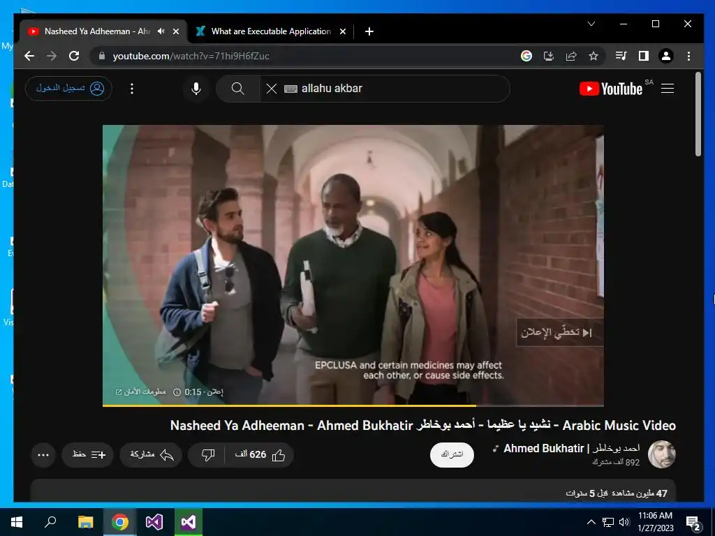Image resolution: width=715 pixels, height=536 pixels.
Task: Open network icon in system tray
Action: coord(608,522)
